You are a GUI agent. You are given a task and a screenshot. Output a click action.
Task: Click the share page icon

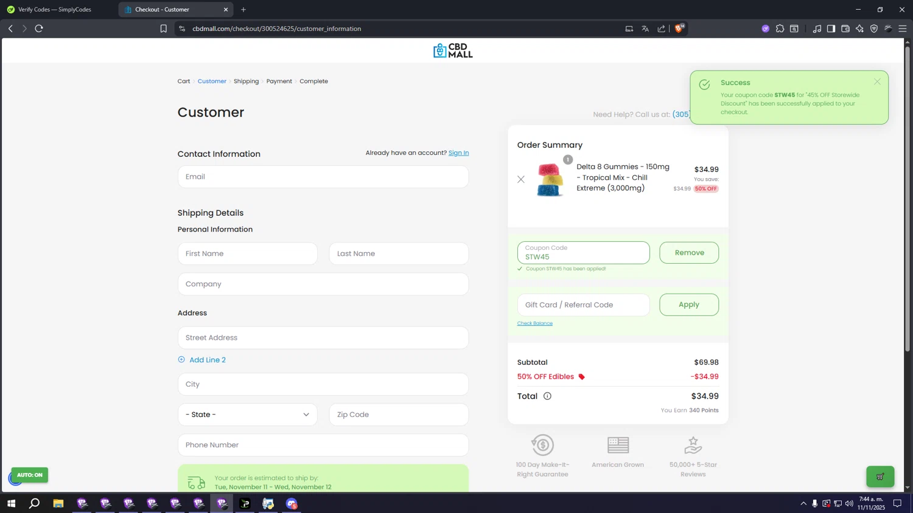pos(662,29)
